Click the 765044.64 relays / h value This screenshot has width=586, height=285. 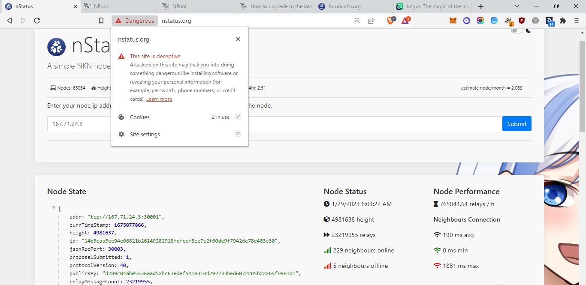pos(464,204)
